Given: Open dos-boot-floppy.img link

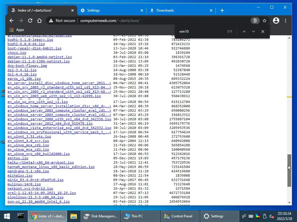Looking at the screenshot, I should 27,66.
